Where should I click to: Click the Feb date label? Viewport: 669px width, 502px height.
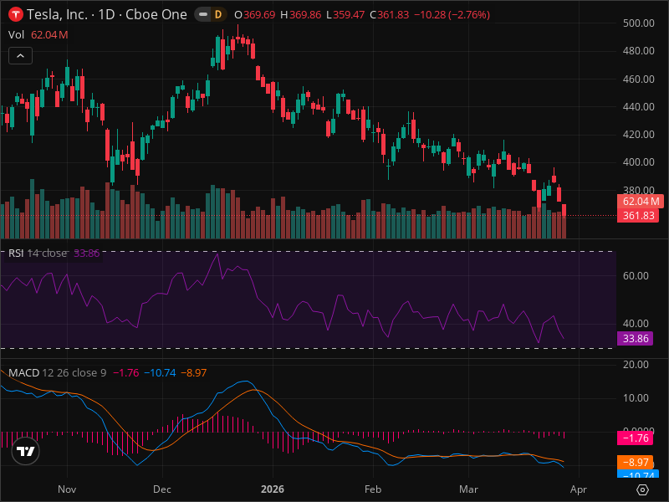[x=373, y=489]
